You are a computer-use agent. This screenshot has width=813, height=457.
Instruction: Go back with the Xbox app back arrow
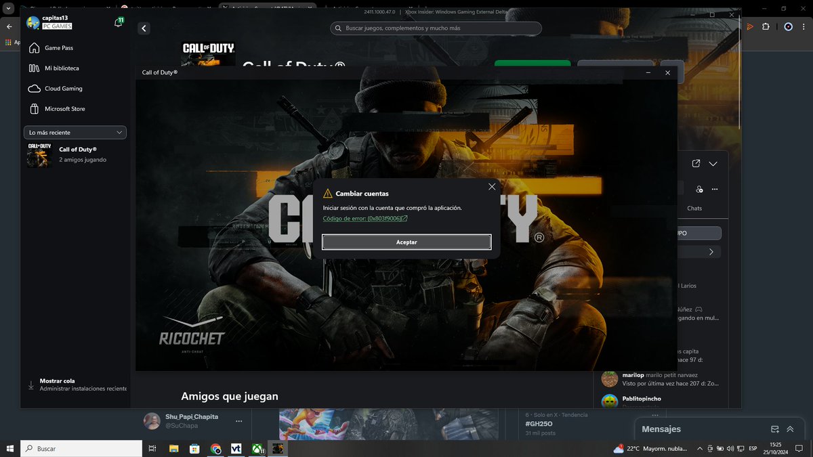(144, 28)
